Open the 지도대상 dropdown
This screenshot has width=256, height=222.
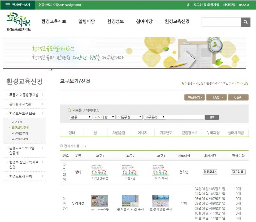pyautogui.click(x=104, y=117)
